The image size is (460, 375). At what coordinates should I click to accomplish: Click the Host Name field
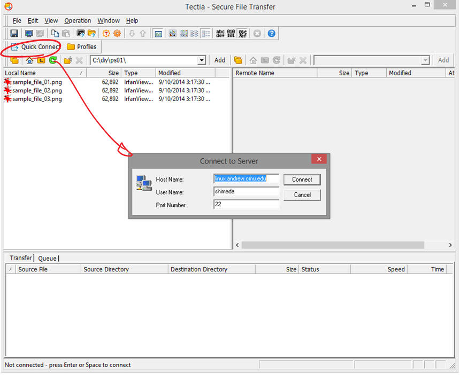coord(246,179)
